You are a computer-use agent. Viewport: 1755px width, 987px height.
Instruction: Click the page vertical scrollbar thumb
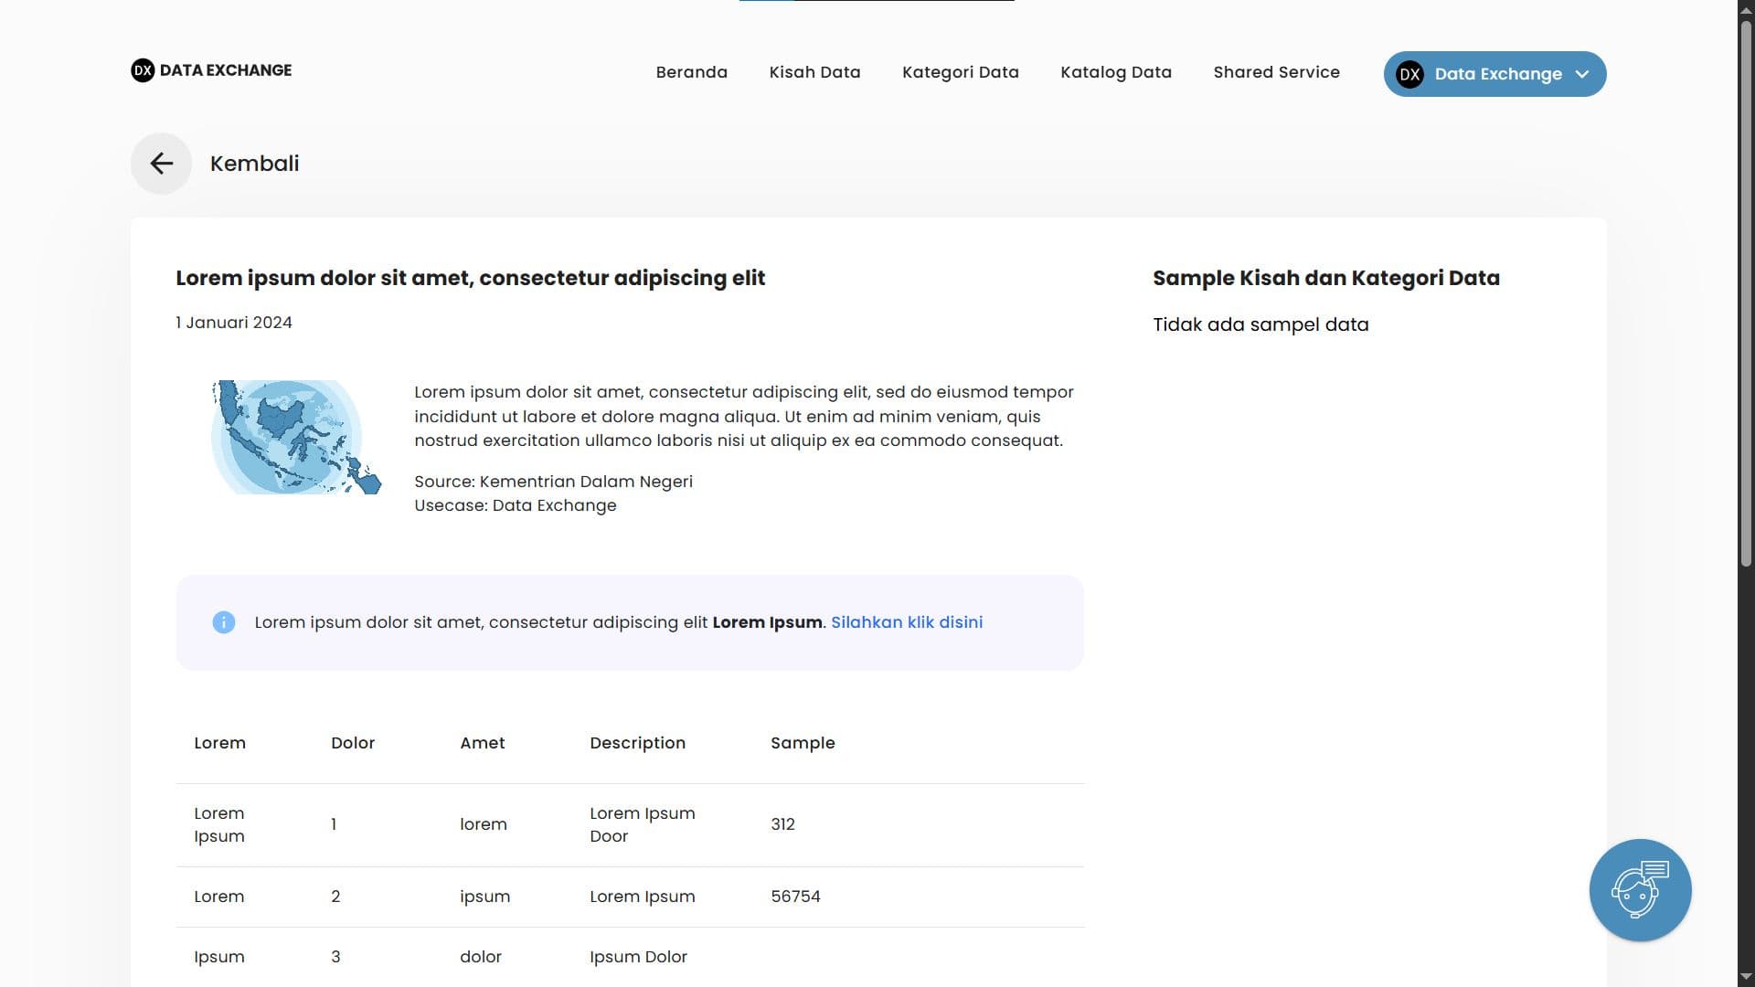tap(1746, 292)
